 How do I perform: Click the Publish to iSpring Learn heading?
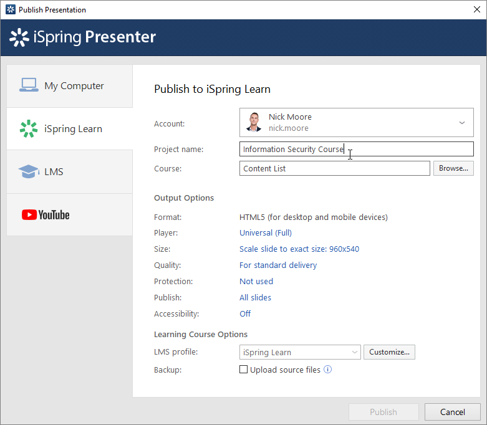[x=212, y=89]
